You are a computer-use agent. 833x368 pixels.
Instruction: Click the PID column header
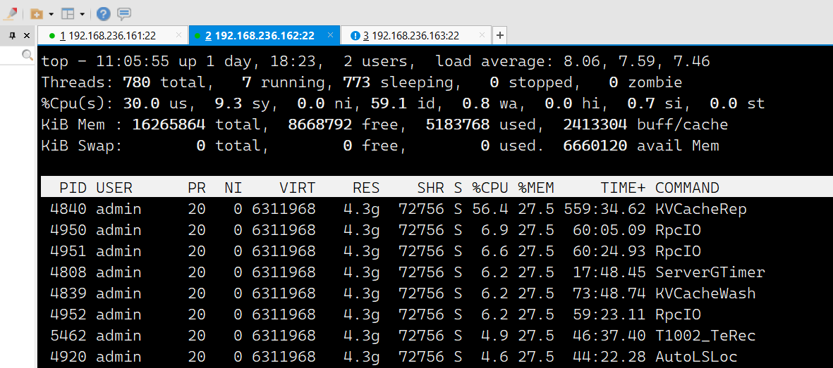[73, 188]
